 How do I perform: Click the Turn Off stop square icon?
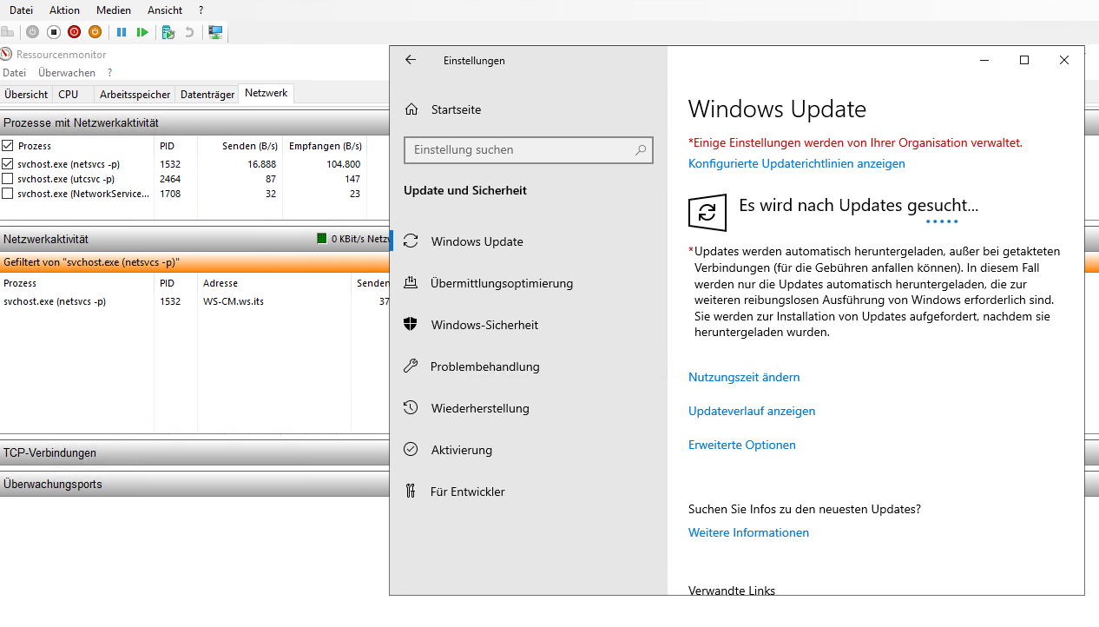(x=53, y=32)
